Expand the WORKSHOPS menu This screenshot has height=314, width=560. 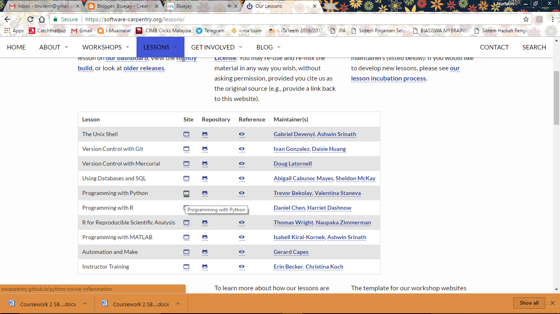[x=106, y=47]
